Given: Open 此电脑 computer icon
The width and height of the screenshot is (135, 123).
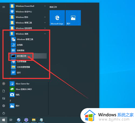Looking at the screenshot, I should coord(13,45).
